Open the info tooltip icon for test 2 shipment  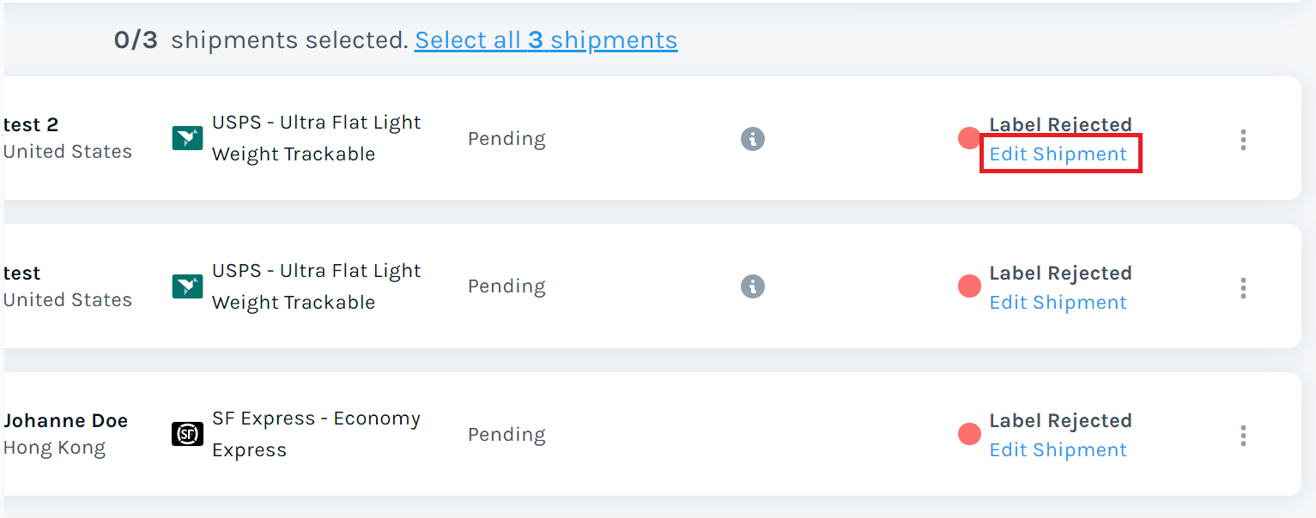(752, 138)
